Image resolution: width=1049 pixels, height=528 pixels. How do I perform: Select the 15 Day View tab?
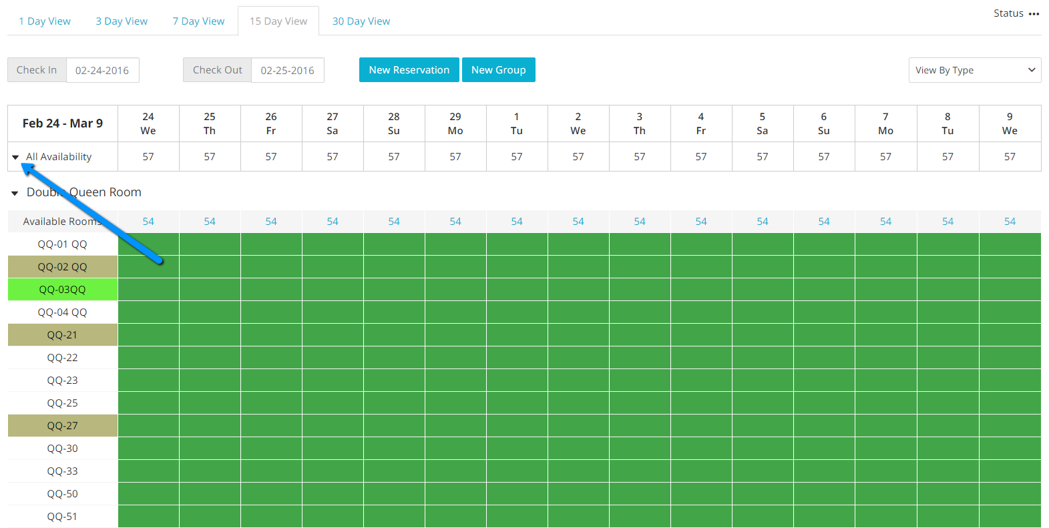coord(278,21)
